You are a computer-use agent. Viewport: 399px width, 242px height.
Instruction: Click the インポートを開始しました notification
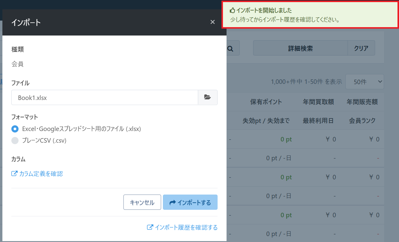click(310, 15)
